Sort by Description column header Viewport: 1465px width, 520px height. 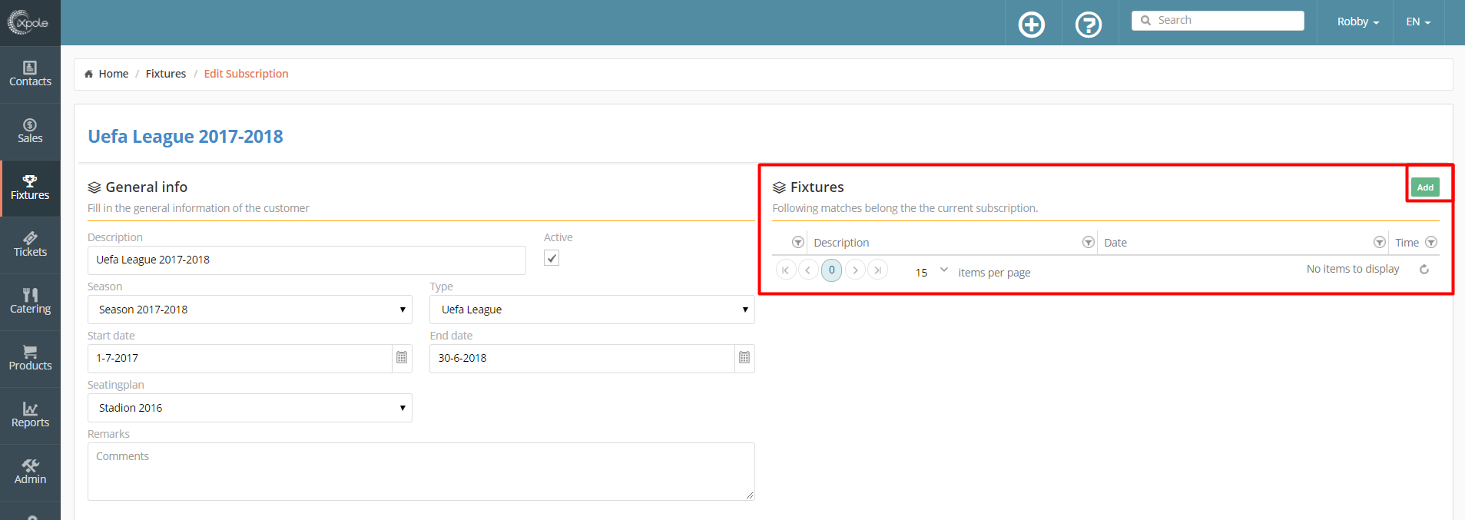click(841, 243)
